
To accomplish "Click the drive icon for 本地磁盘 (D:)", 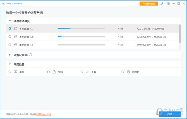I will 16,37.
